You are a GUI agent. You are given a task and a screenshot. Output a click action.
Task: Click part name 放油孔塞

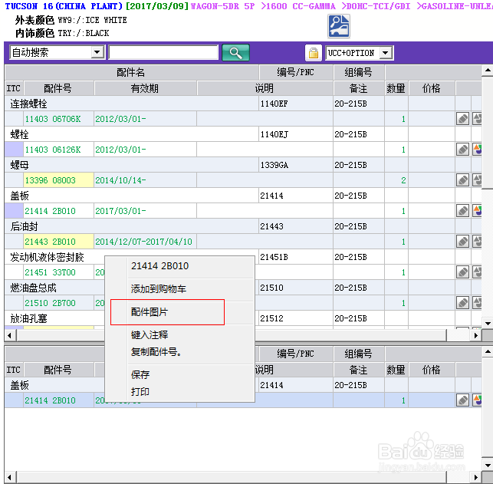[x=28, y=318]
